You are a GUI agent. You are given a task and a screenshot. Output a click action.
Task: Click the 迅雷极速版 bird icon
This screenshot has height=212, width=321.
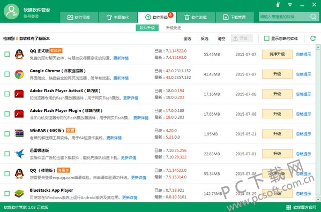(19, 154)
